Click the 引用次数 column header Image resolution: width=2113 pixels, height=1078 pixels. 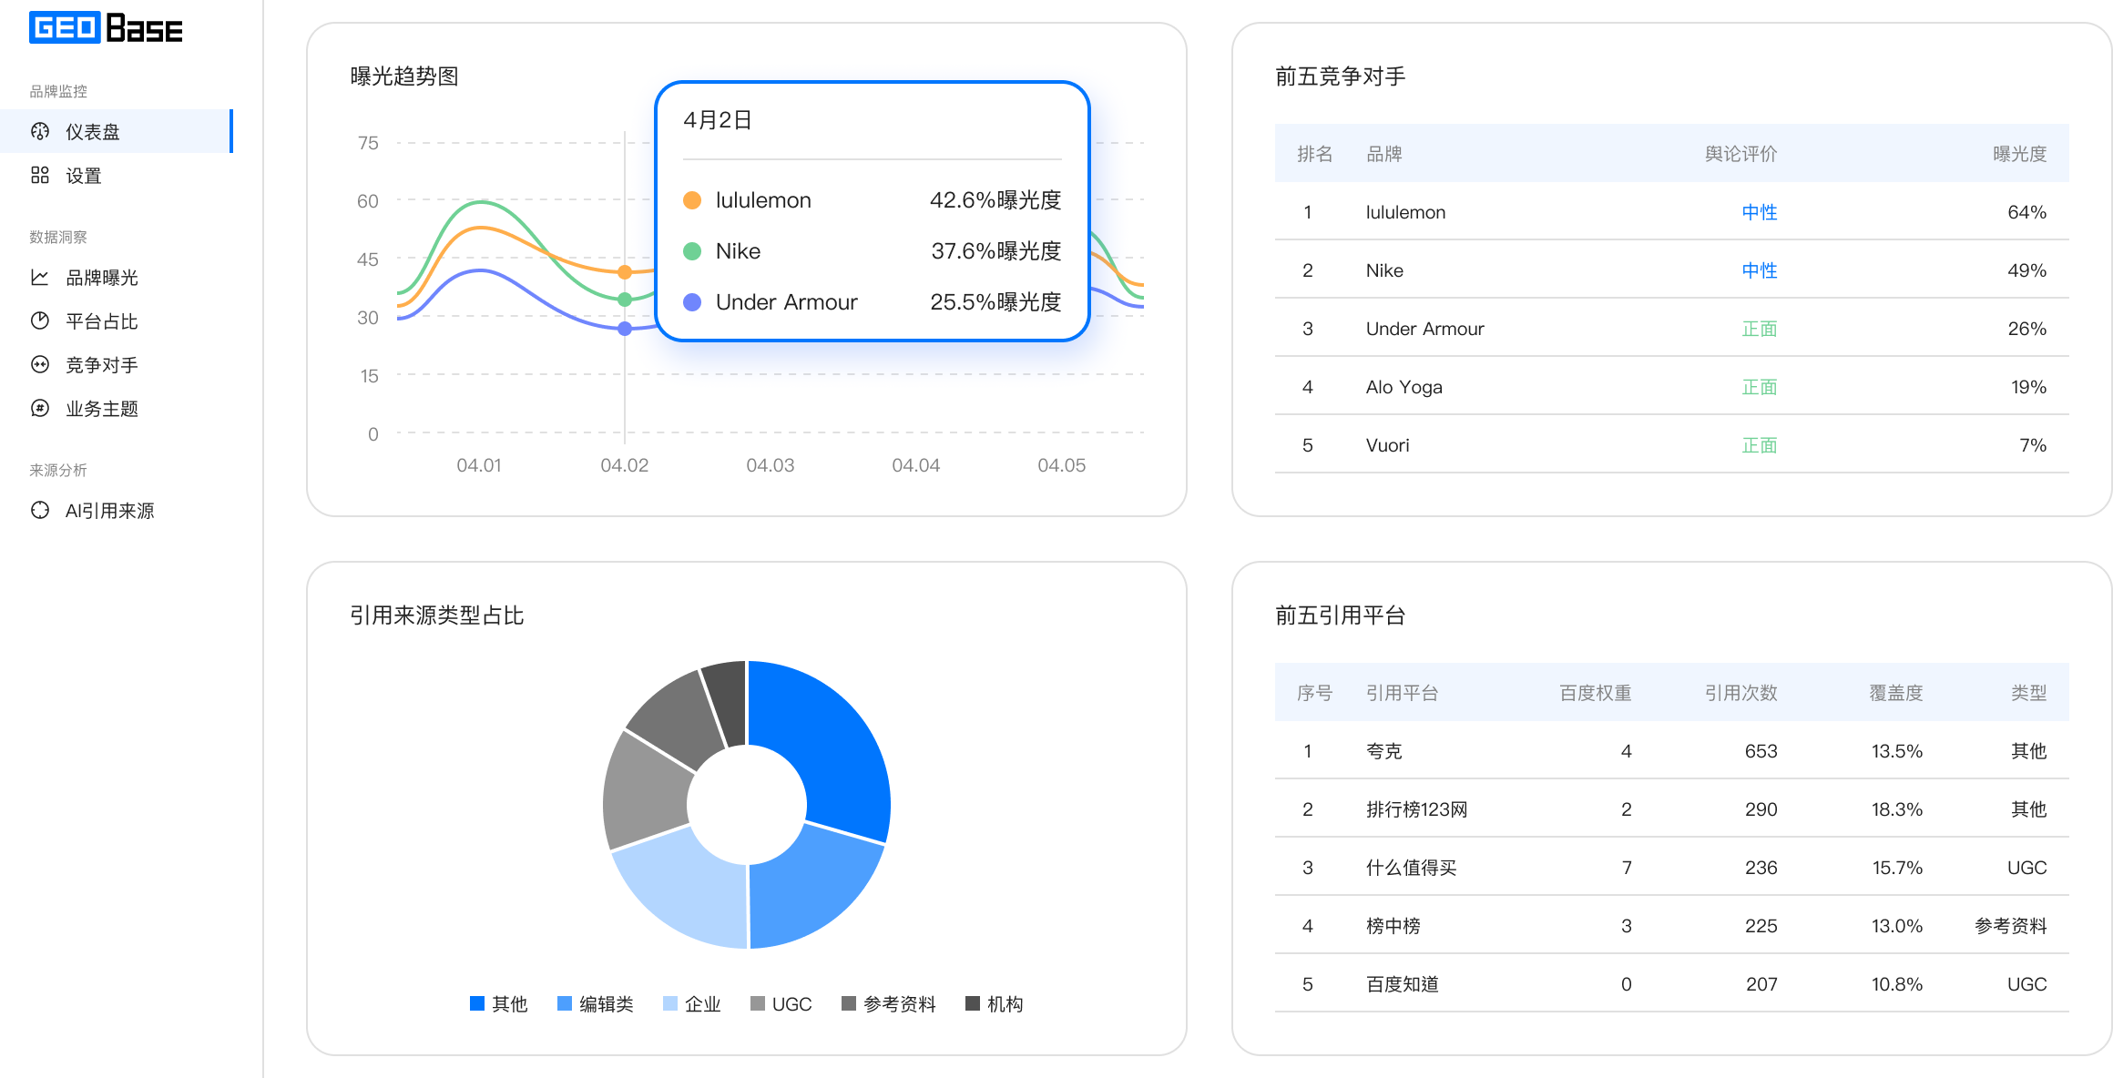point(1741,693)
